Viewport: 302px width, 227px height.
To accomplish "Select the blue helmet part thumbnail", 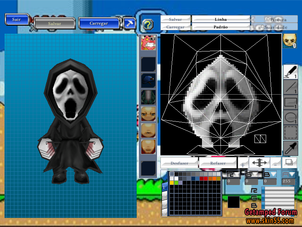I will [148, 80].
